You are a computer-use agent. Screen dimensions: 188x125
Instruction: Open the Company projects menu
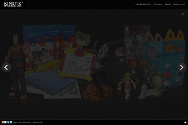158,4
